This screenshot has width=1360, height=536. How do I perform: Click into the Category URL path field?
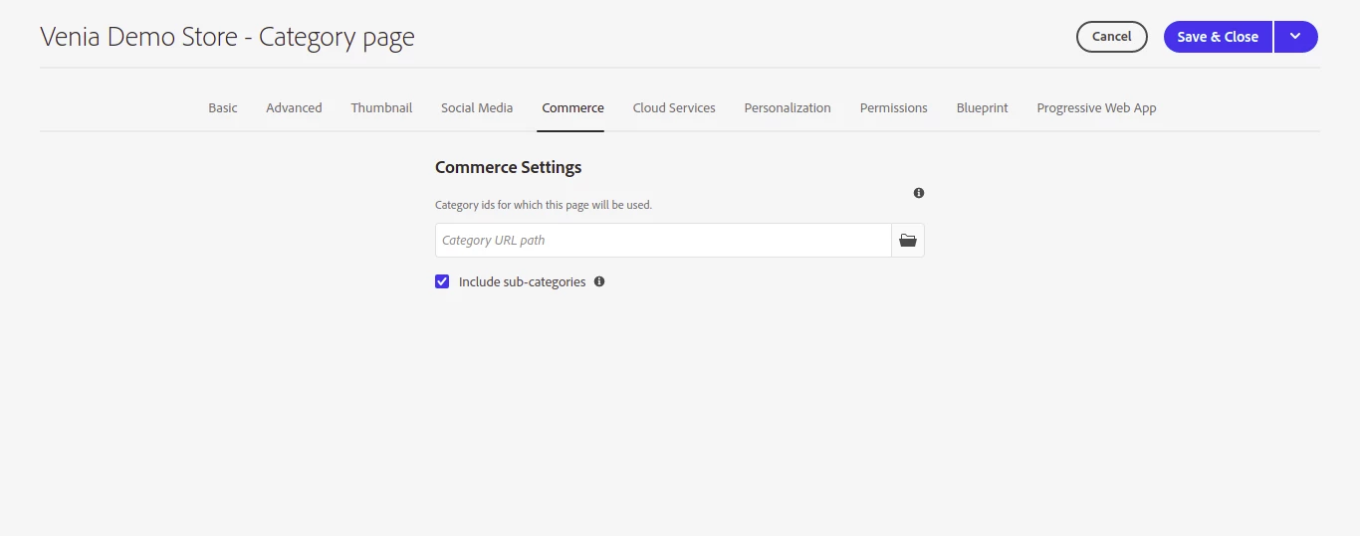point(663,241)
